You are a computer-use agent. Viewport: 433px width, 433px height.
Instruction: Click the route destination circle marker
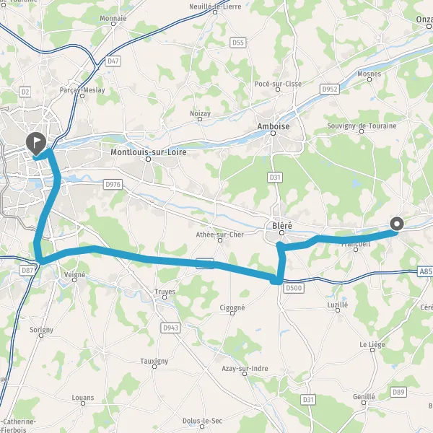pyautogui.click(x=397, y=224)
